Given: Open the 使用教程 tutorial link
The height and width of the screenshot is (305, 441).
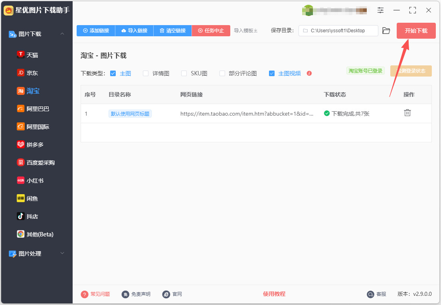Looking at the screenshot, I should (274, 294).
